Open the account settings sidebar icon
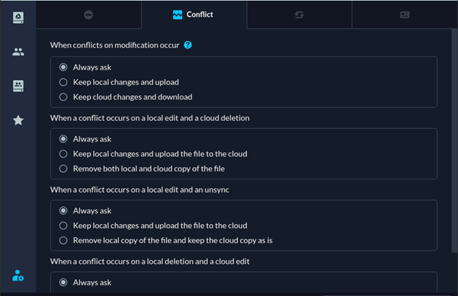Viewport: 458px width, 296px height. tap(18, 275)
